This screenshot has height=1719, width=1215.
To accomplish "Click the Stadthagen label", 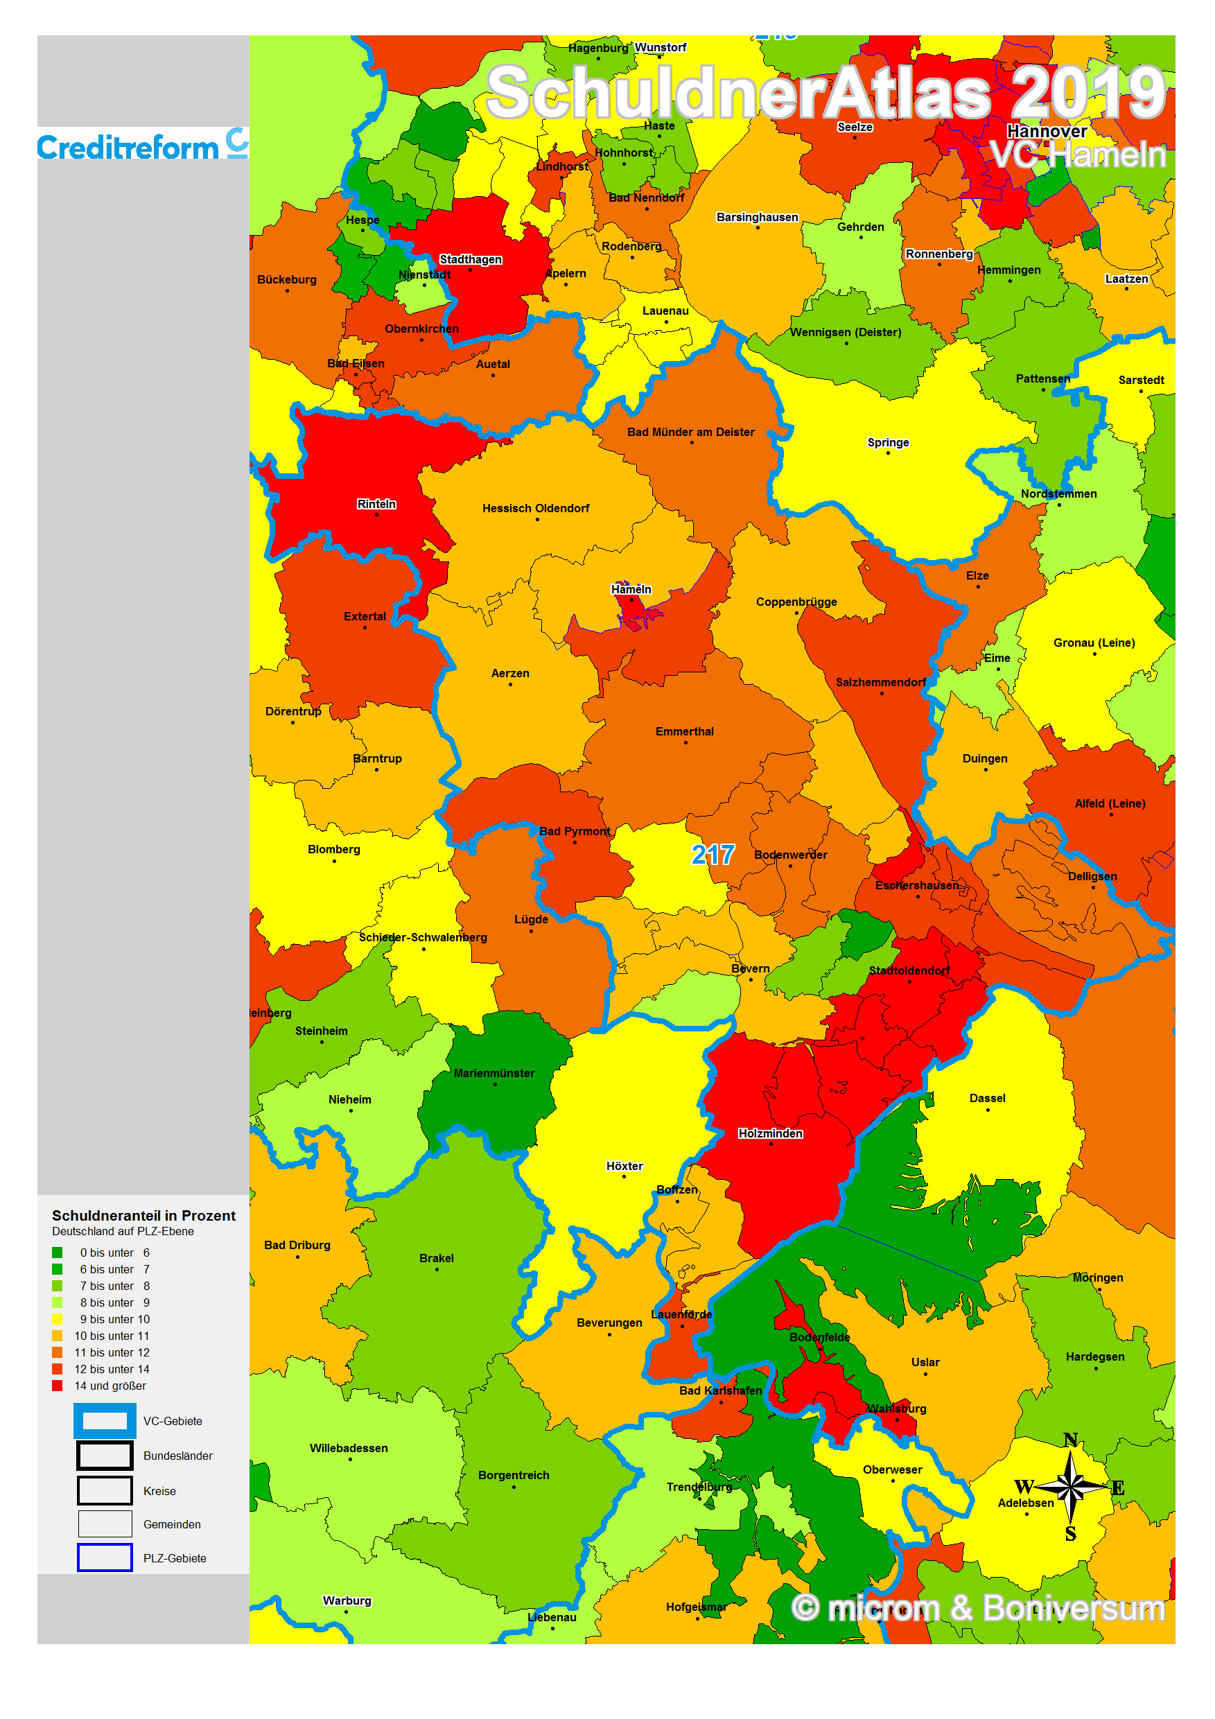I will [470, 259].
